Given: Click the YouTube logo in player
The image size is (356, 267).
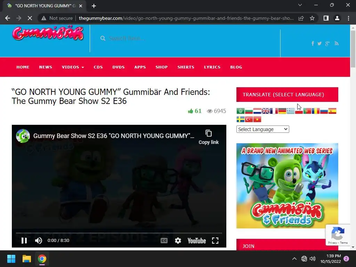Looking at the screenshot, I should pyautogui.click(x=197, y=241).
